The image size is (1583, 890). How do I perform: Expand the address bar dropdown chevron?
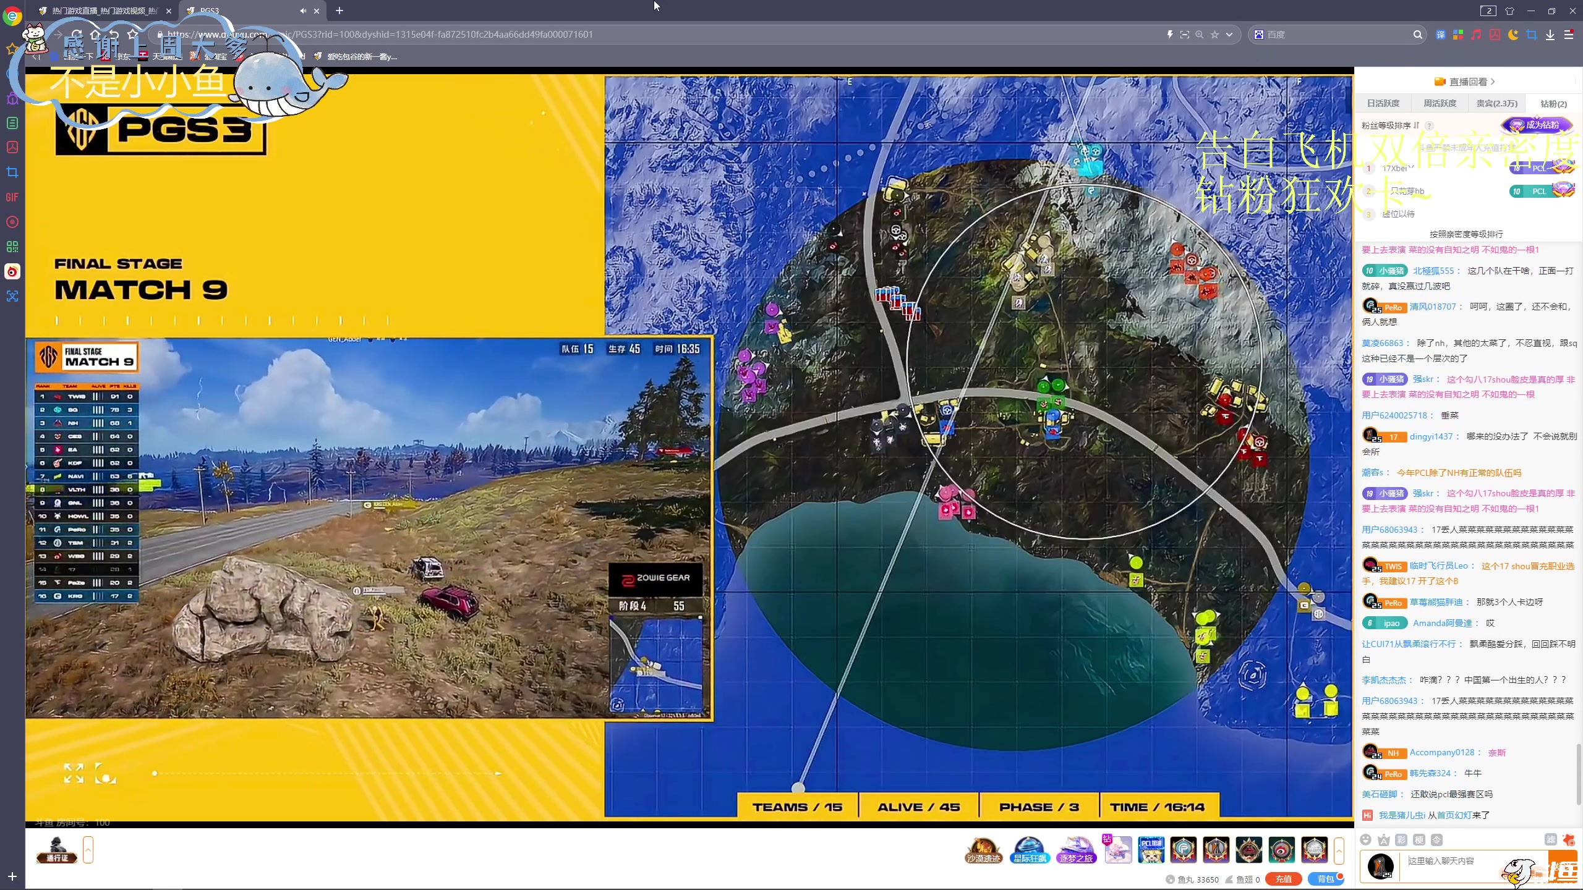[x=1229, y=35]
